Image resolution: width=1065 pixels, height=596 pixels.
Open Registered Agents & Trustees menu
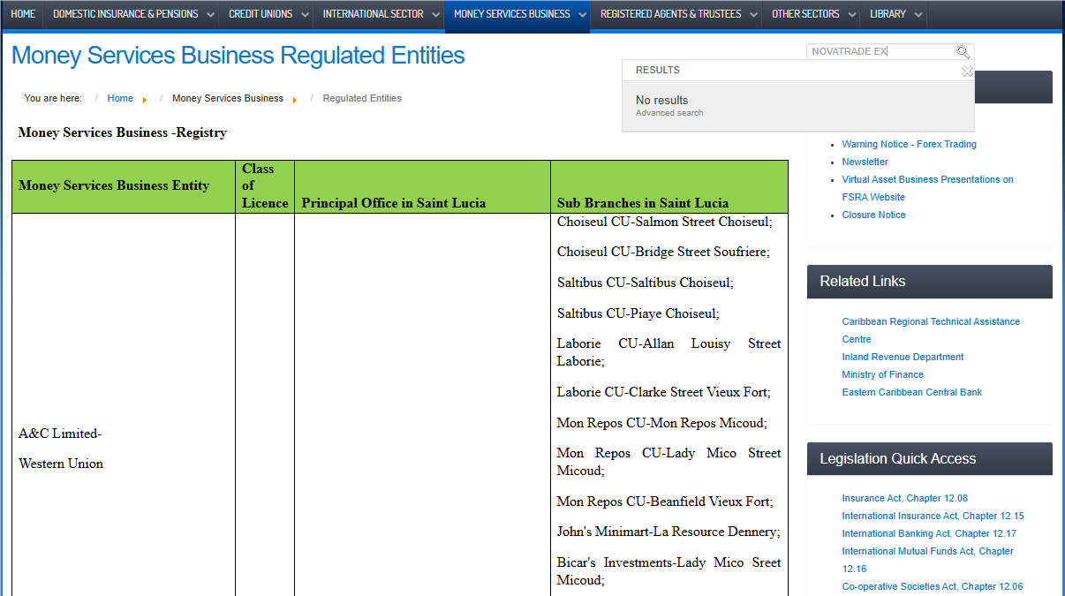point(670,14)
